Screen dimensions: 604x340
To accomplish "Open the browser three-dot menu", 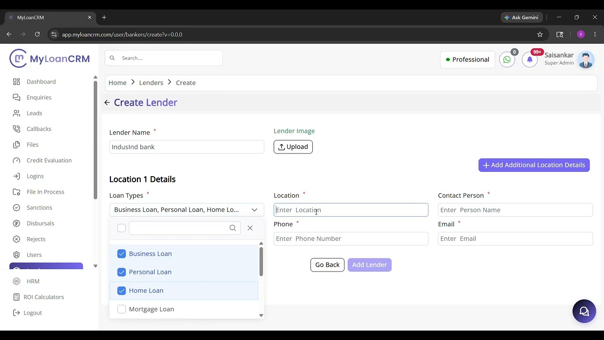I will click(595, 34).
